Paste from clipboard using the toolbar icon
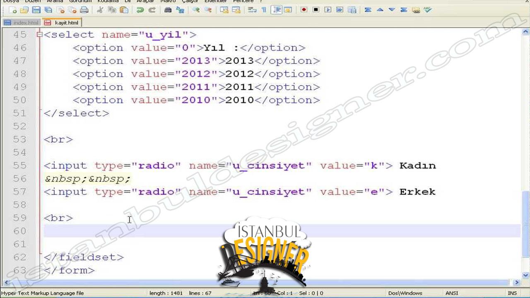 pos(124,10)
